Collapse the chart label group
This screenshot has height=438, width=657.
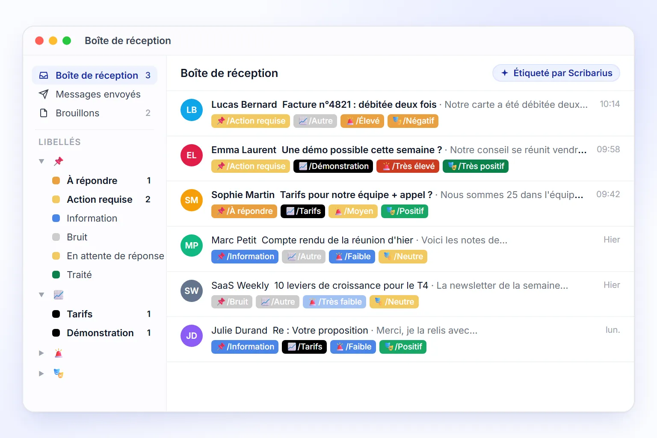pos(41,295)
